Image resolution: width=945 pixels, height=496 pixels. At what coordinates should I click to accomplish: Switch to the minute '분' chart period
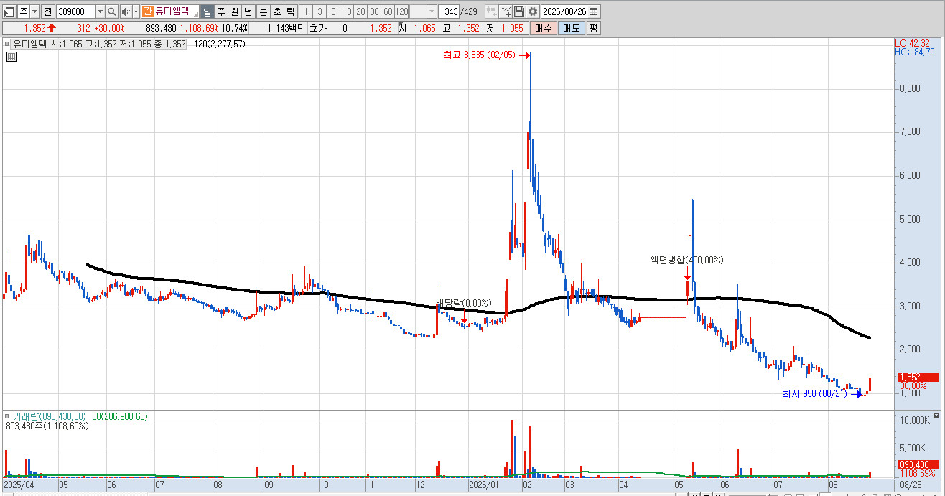click(x=263, y=11)
